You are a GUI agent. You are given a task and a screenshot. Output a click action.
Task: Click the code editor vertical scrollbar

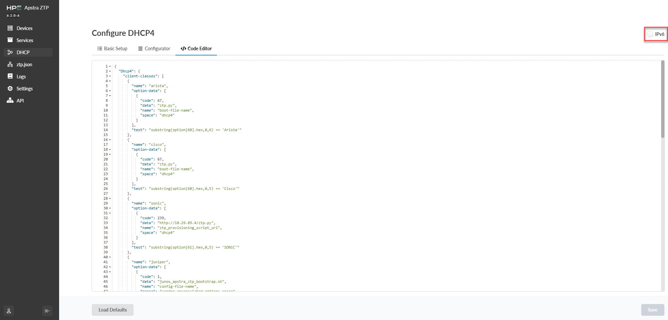663,99
